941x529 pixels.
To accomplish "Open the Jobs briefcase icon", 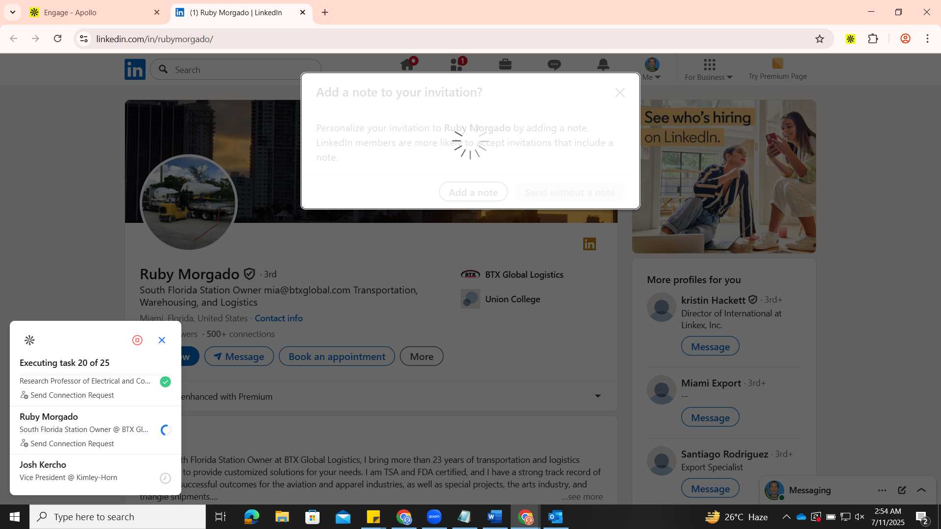I will [505, 64].
